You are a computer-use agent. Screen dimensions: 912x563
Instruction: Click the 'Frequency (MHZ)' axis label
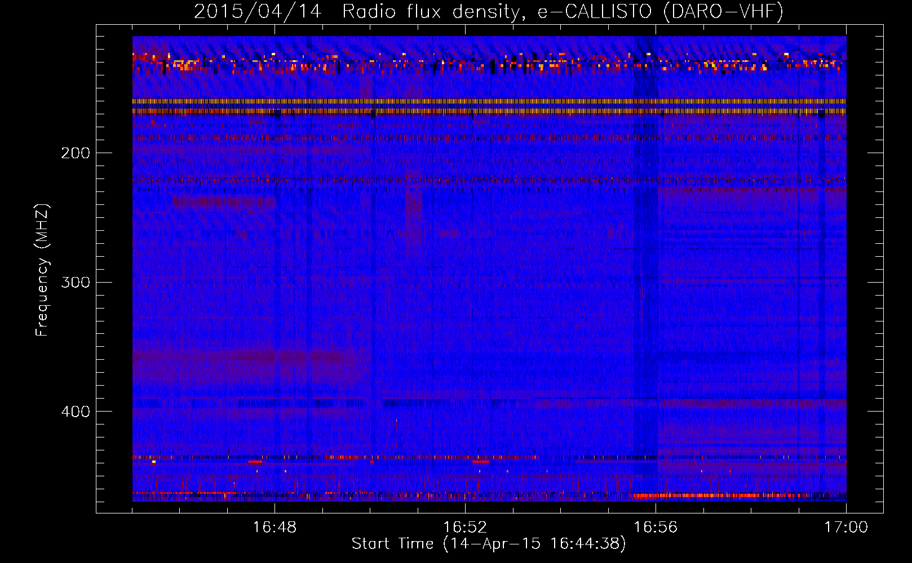[42, 270]
